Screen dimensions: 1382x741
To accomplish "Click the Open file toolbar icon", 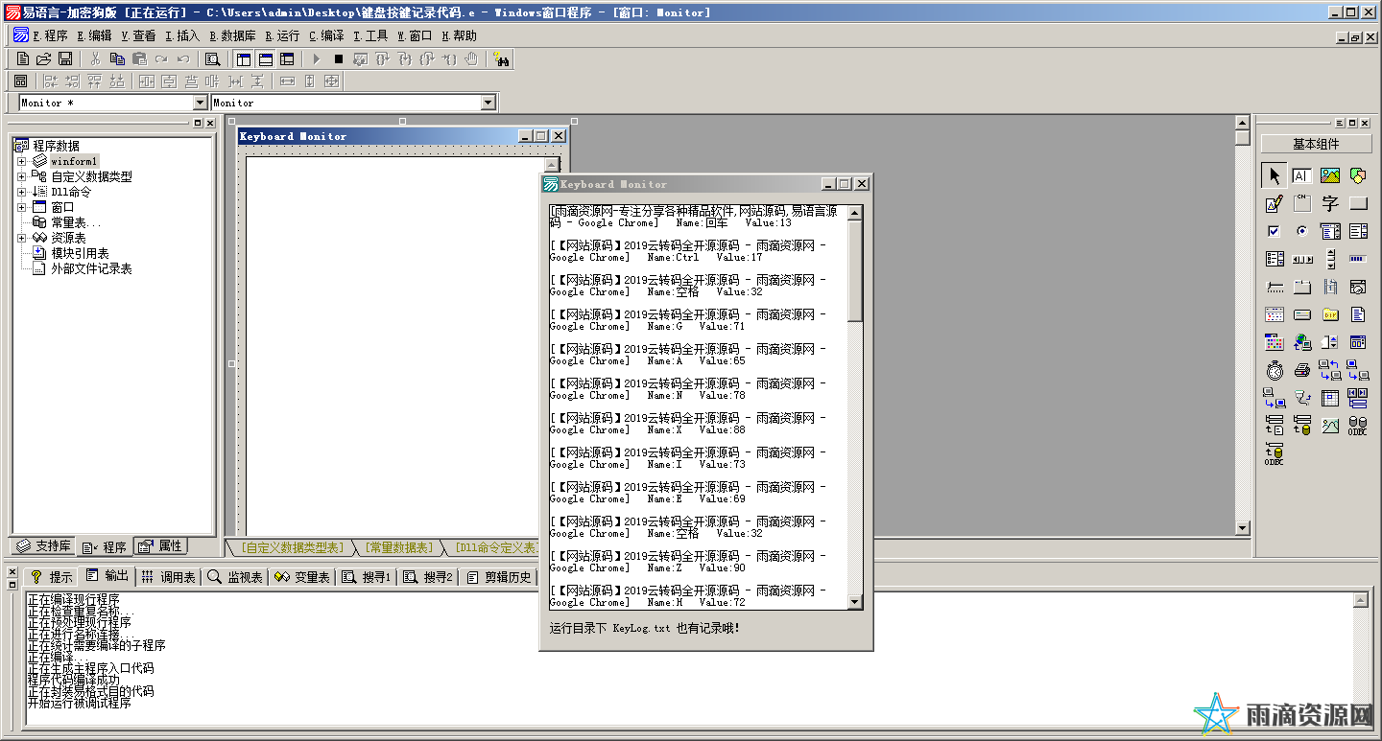I will point(43,59).
